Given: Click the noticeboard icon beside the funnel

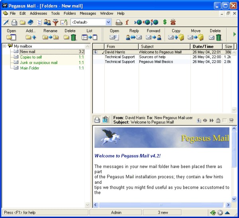Looking at the screenshot, I should (64, 22).
